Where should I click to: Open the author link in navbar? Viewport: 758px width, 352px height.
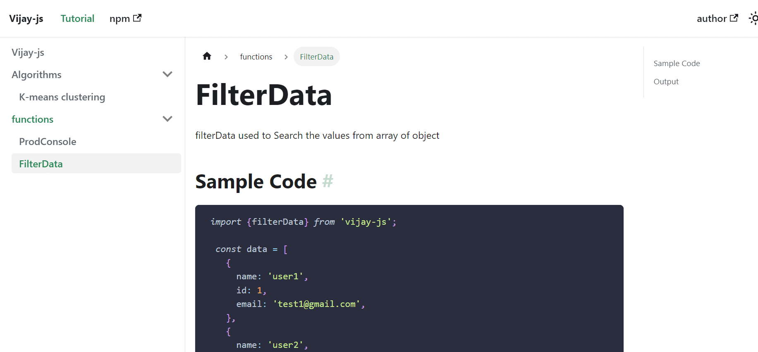711,19
